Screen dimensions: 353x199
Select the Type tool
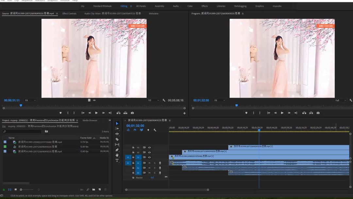point(117,160)
